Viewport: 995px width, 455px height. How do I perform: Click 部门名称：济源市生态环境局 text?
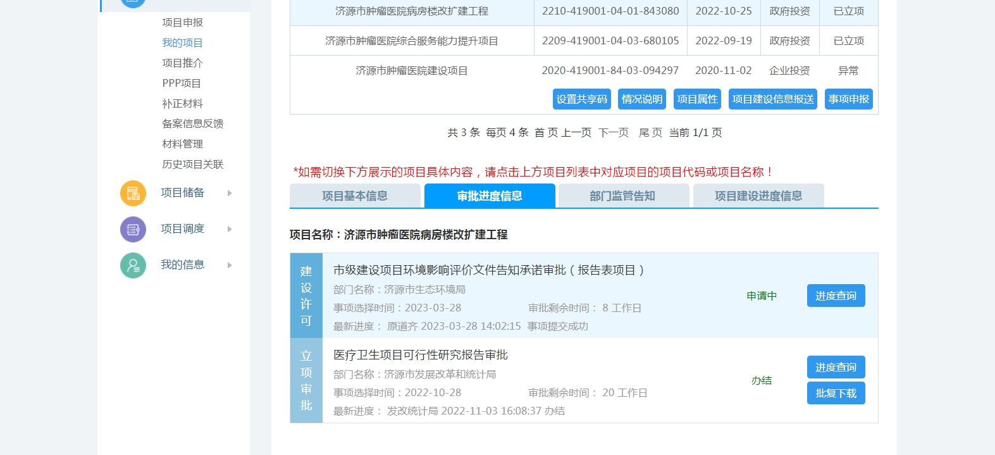click(399, 290)
